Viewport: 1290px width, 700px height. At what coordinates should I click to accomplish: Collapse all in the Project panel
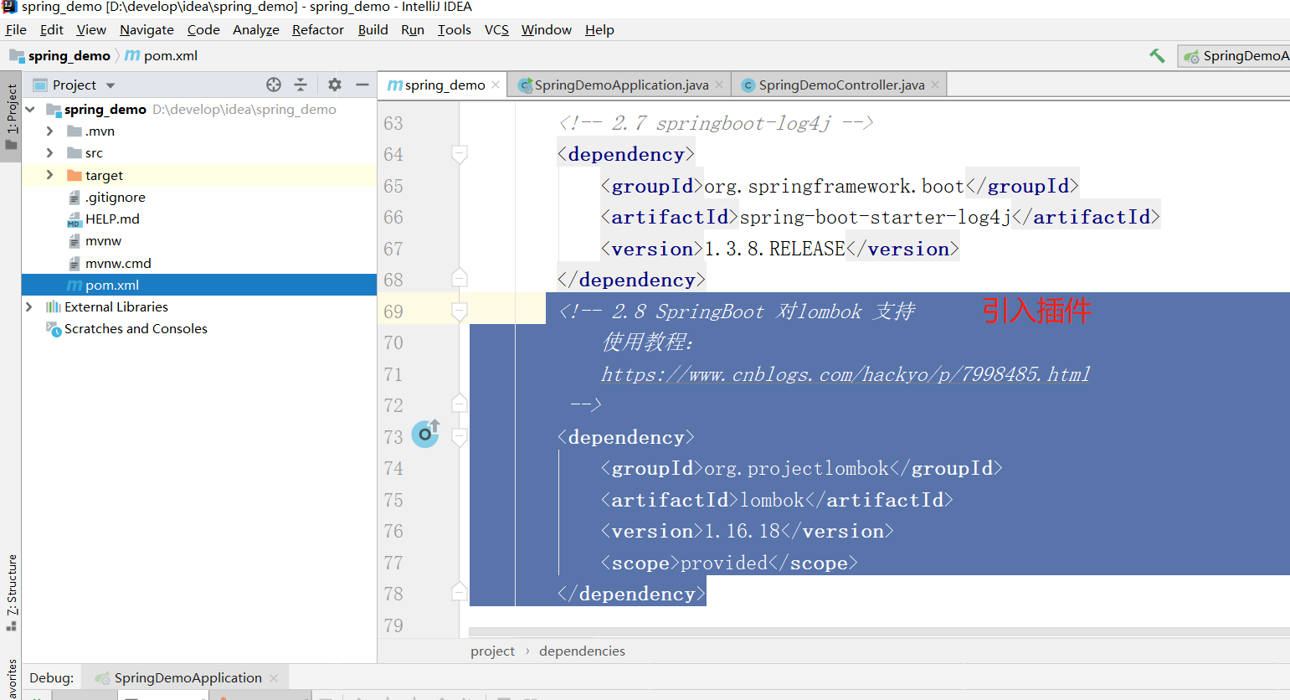coord(301,85)
